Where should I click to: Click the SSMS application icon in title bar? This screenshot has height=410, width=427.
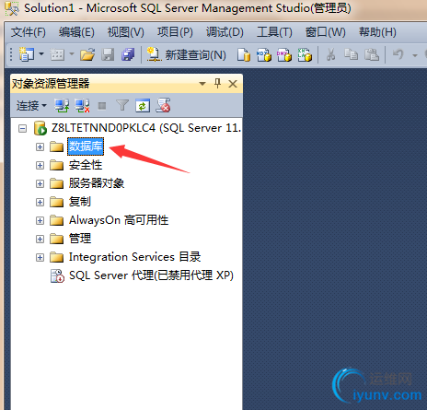[12, 8]
